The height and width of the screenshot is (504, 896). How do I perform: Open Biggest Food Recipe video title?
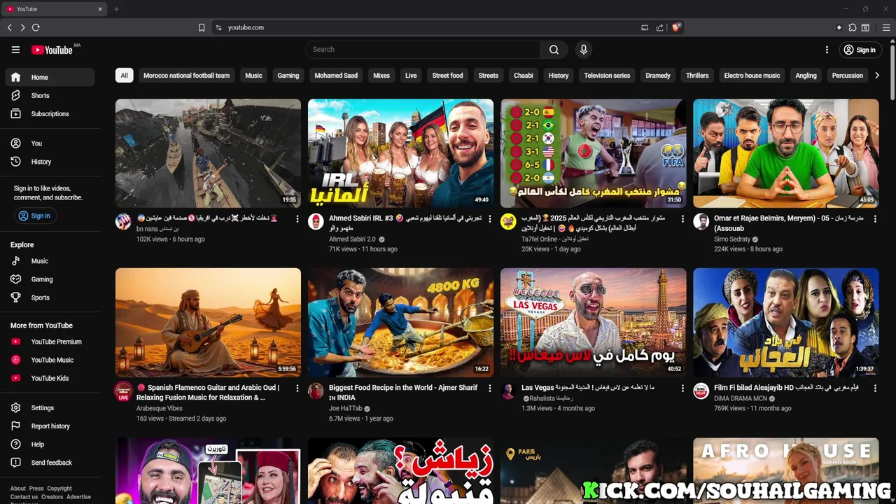coord(403,392)
